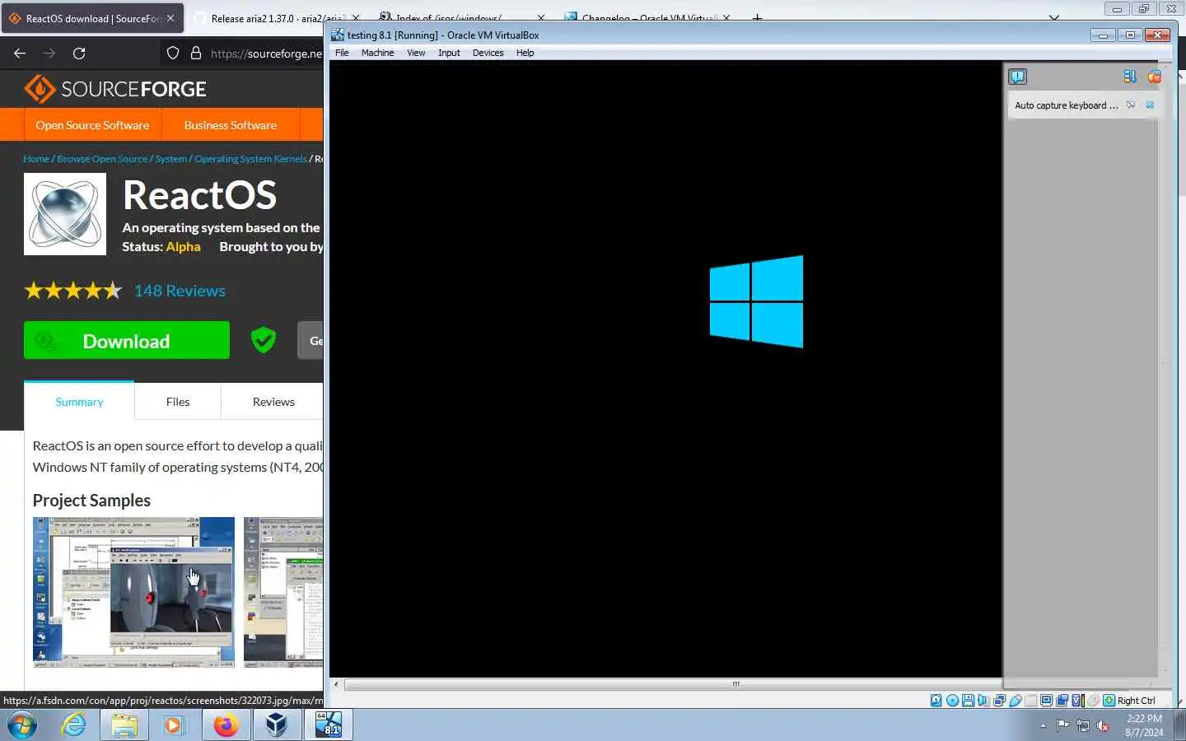Screen dimensions: 1186x741
Task: Switch to the Files tab on SourceForge
Action: [x=178, y=402]
